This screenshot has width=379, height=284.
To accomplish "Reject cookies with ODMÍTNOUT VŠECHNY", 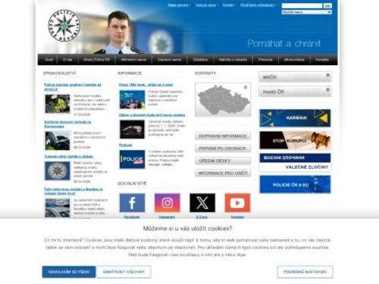I will point(124,272).
